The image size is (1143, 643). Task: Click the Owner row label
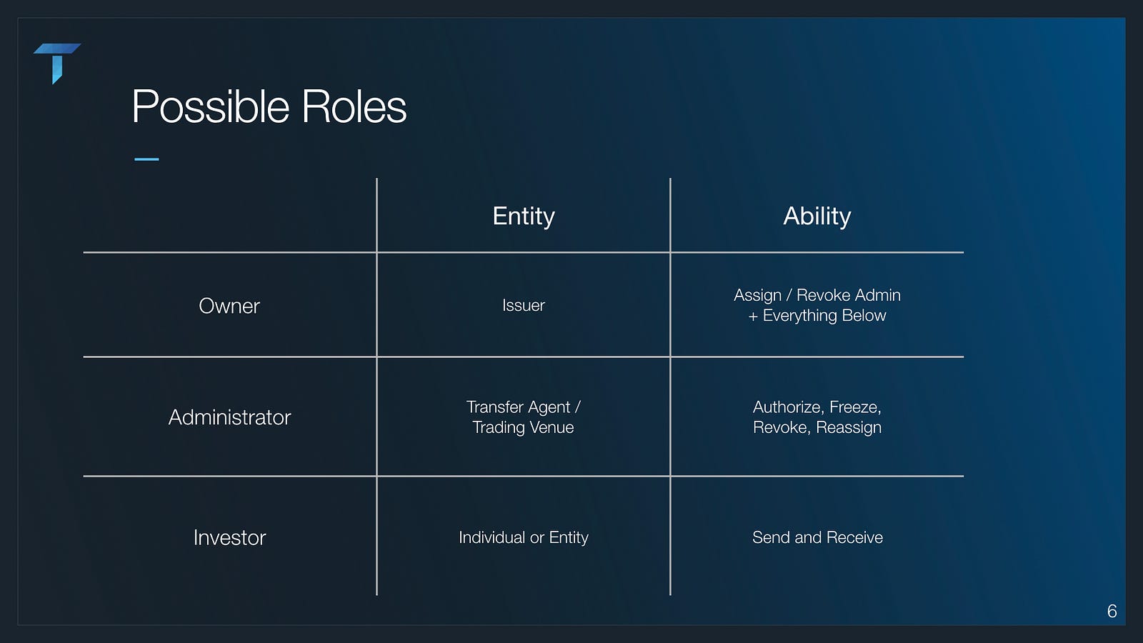(229, 306)
